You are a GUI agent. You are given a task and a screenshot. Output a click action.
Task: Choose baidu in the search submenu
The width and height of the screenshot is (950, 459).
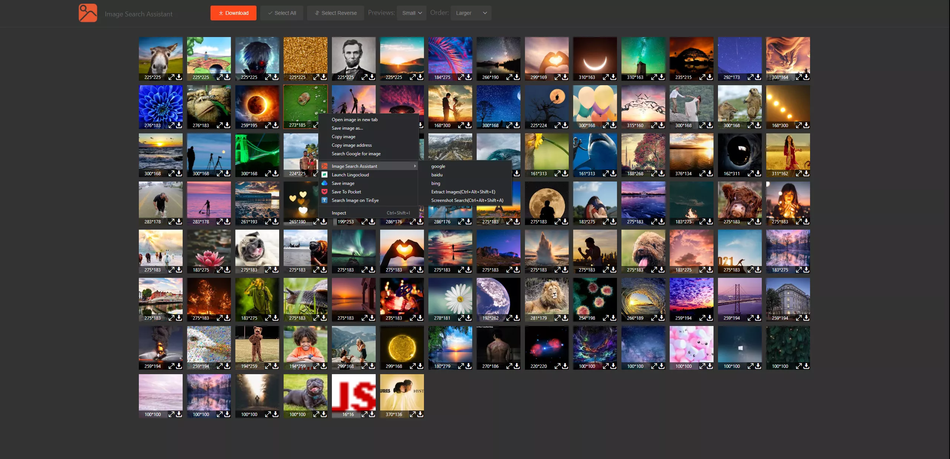(437, 174)
